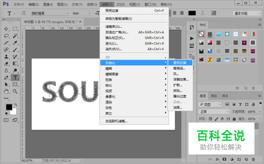264x164 pixels.
Task: Turn layer filtering switch on or off
Action: [261, 104]
